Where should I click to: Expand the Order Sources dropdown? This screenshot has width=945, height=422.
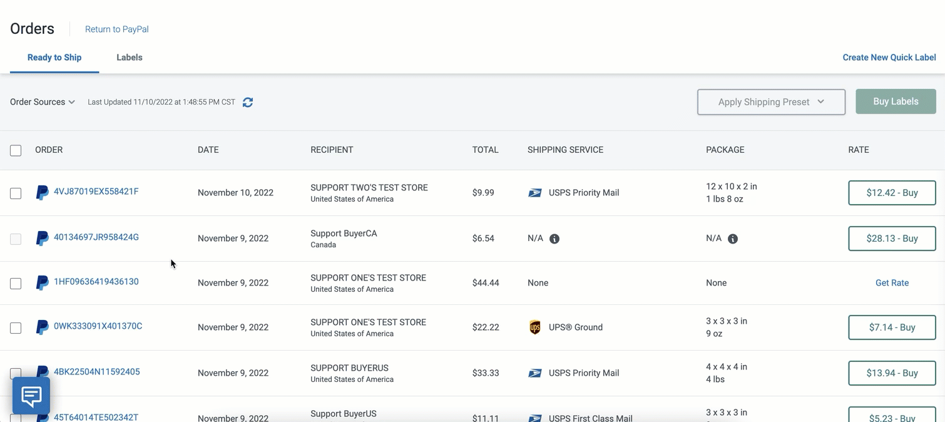[43, 102]
